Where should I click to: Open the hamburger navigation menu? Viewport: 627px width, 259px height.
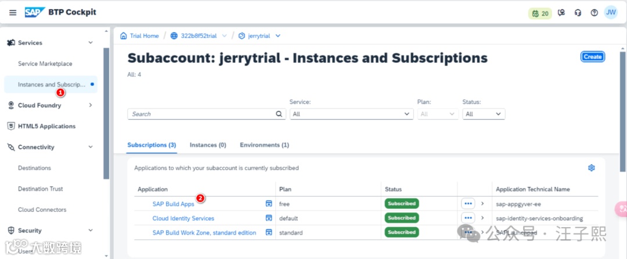[x=13, y=13]
